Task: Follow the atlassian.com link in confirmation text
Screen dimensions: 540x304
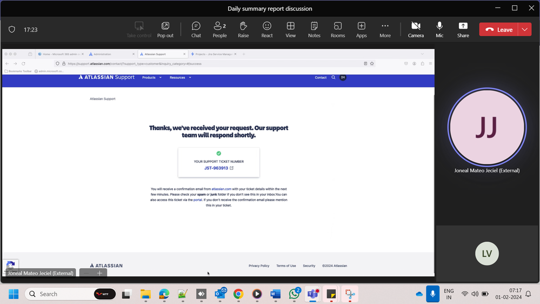Action: click(221, 189)
